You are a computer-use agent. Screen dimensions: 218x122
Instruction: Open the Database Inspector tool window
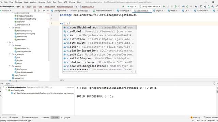pyautogui.click(x=30, y=118)
